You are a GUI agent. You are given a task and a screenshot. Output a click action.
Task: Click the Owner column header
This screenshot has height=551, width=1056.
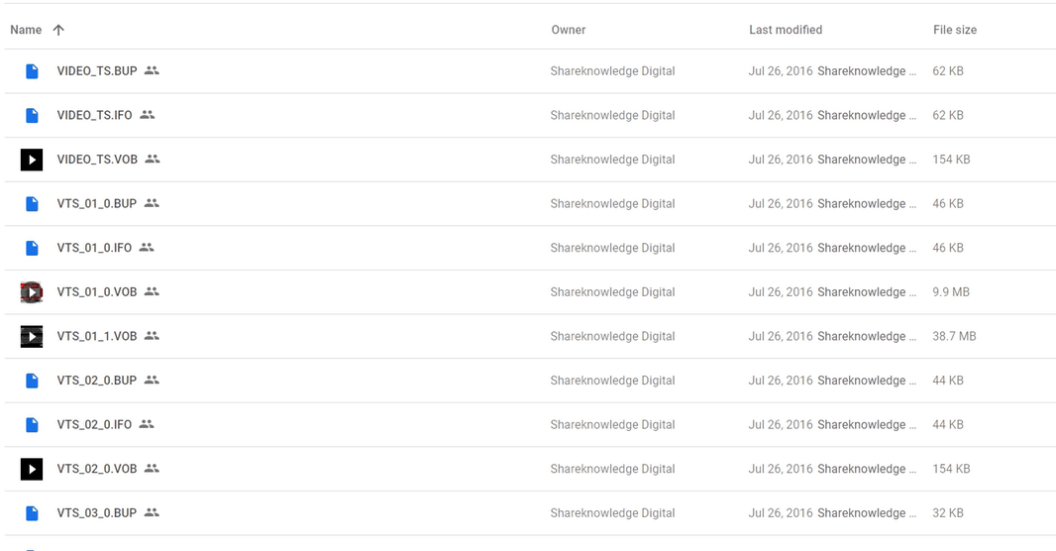[x=569, y=30]
